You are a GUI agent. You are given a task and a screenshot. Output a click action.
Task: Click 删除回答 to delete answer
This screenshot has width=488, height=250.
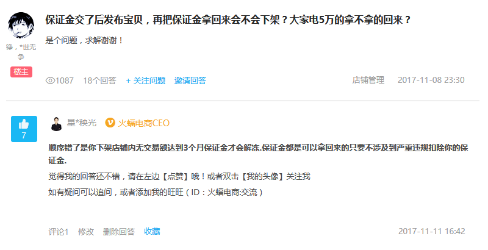119,232
